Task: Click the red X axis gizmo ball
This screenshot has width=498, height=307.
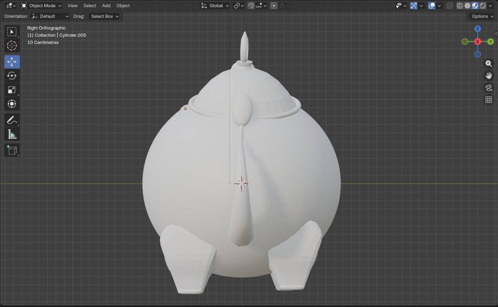Action: pyautogui.click(x=478, y=42)
